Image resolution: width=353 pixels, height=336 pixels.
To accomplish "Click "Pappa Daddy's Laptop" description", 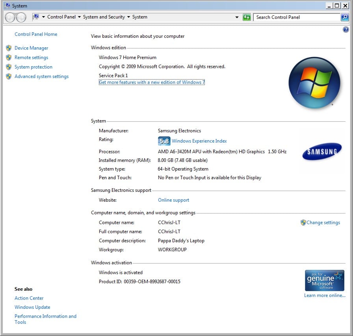I will (x=181, y=241).
